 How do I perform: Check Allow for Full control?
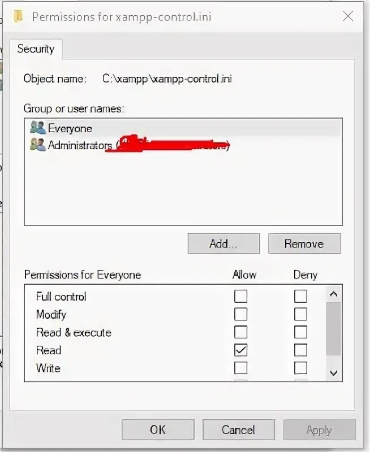tap(241, 296)
